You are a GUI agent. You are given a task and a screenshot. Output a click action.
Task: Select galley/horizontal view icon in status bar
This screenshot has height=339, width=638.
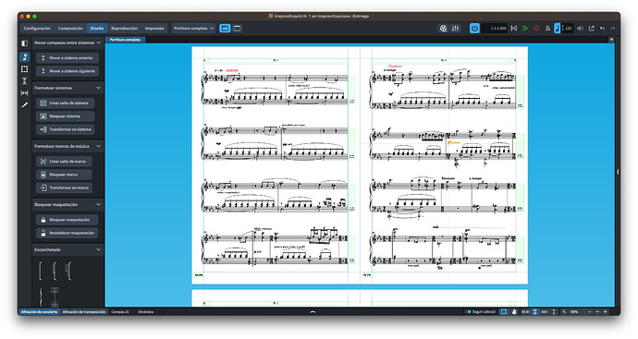(x=545, y=312)
